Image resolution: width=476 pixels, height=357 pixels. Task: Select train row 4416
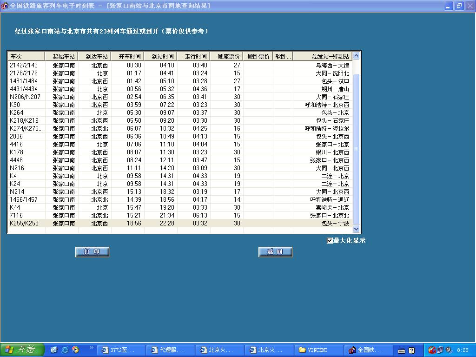click(x=180, y=144)
